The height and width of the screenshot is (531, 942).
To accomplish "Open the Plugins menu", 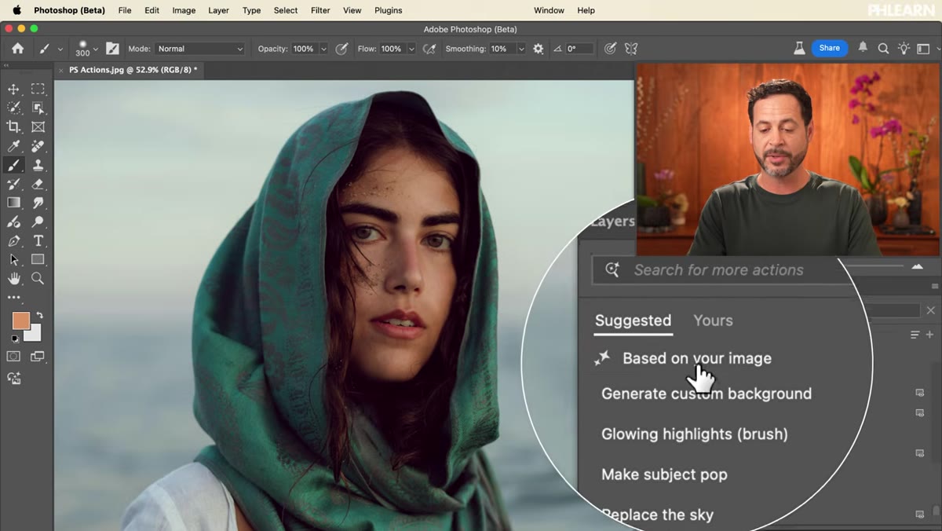I will (x=388, y=10).
